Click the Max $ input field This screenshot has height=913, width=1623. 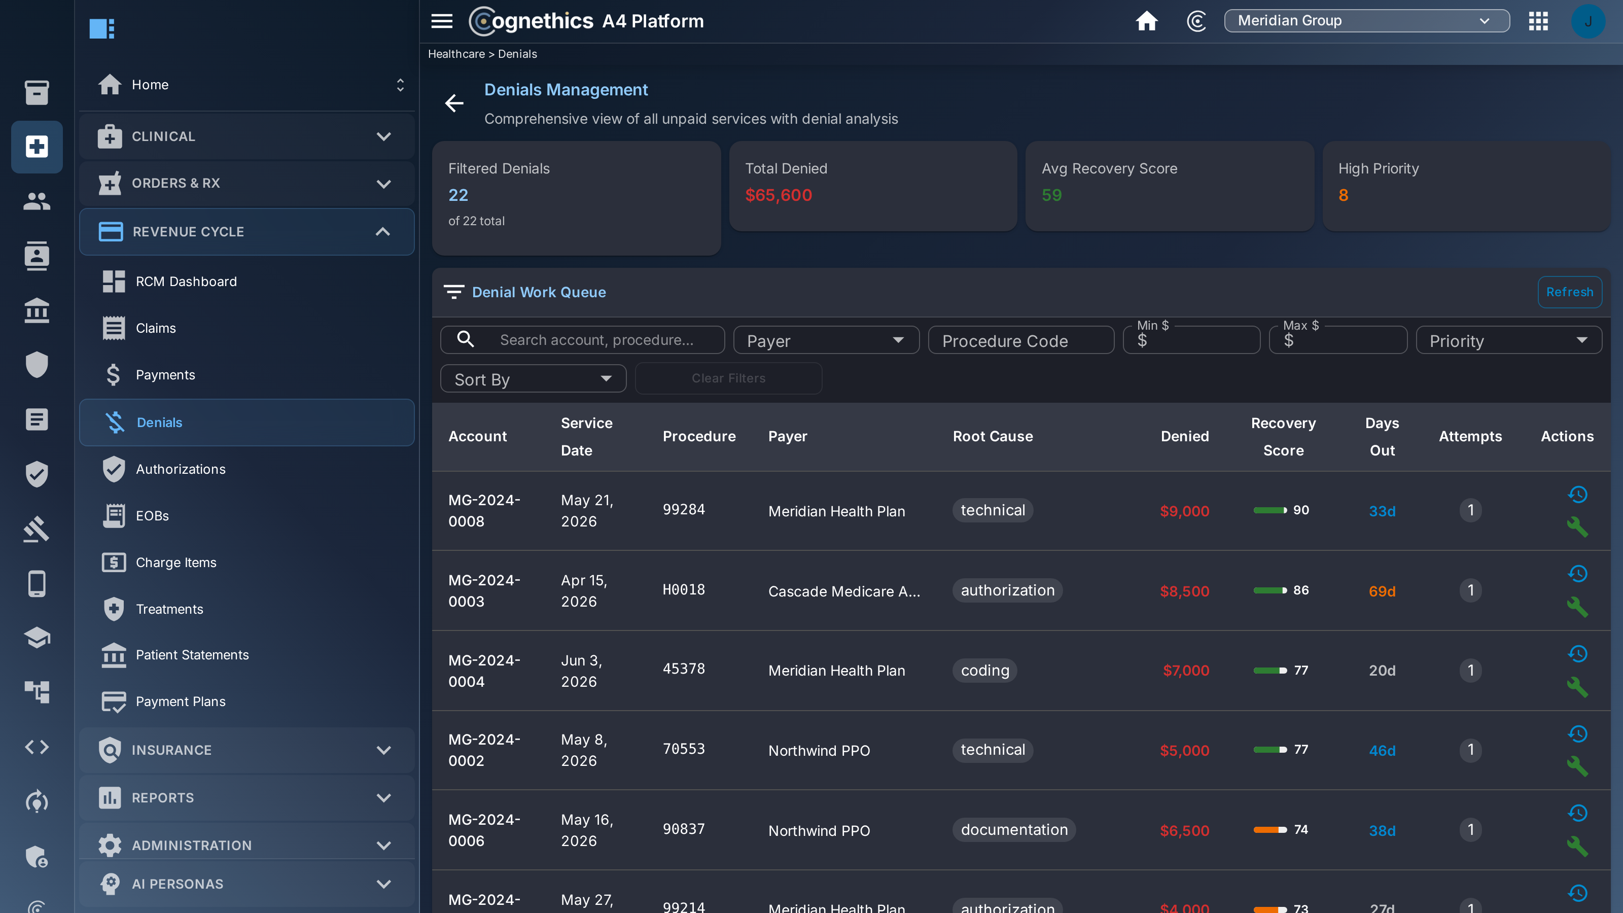click(1337, 340)
